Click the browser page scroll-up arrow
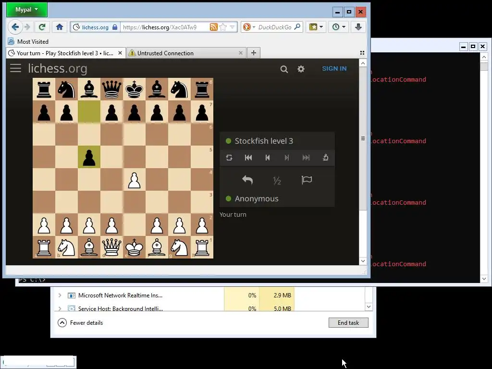 point(363,63)
